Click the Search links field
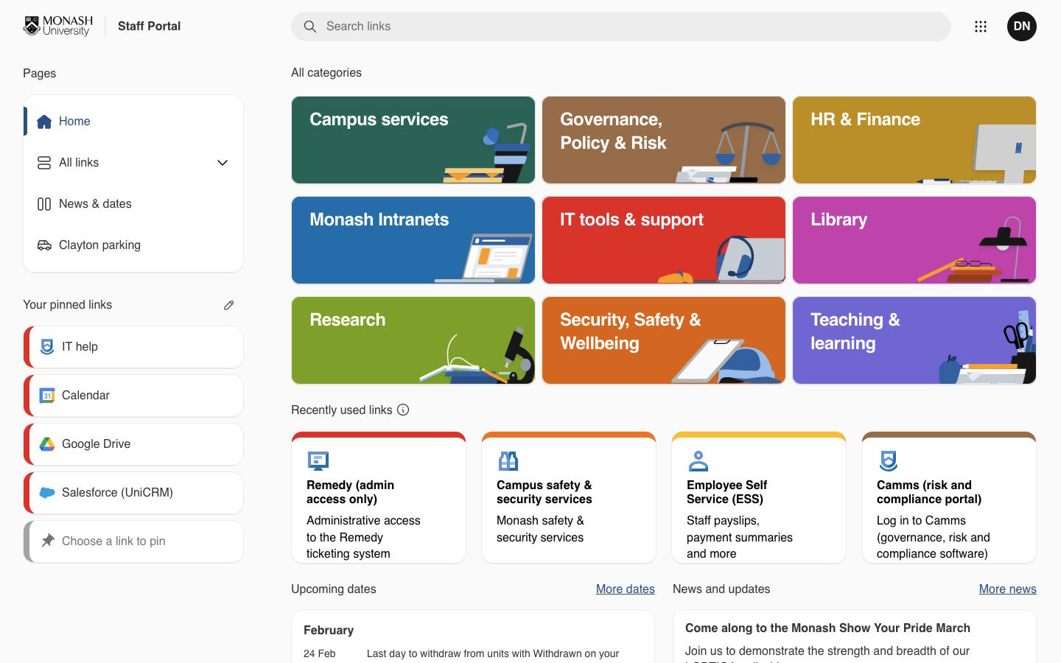The image size is (1061, 663). click(621, 27)
